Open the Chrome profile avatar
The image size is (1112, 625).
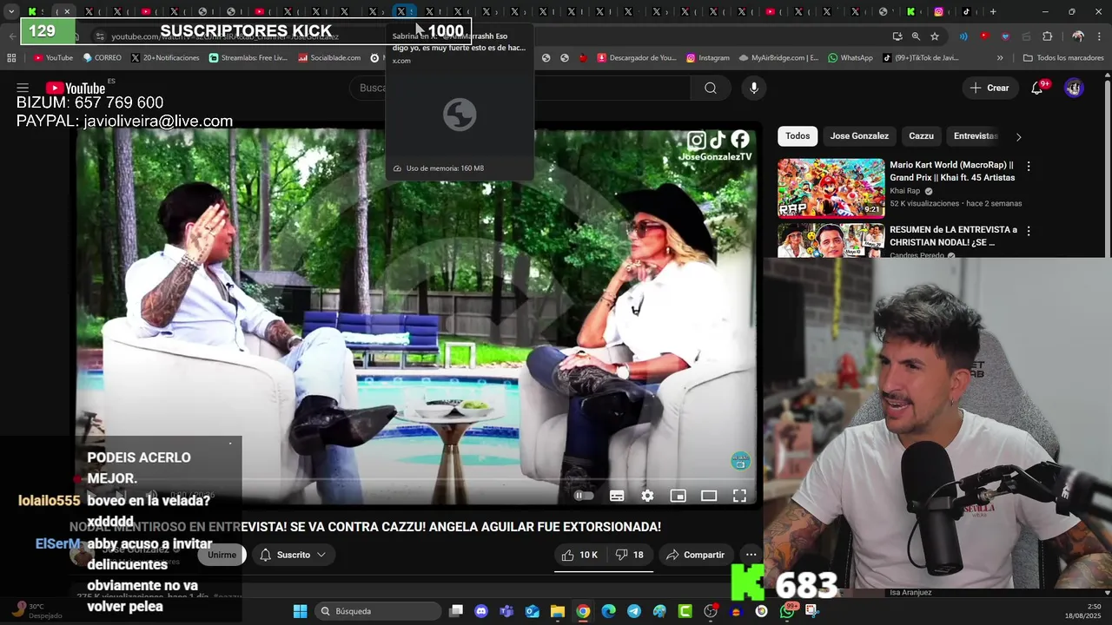[1078, 36]
